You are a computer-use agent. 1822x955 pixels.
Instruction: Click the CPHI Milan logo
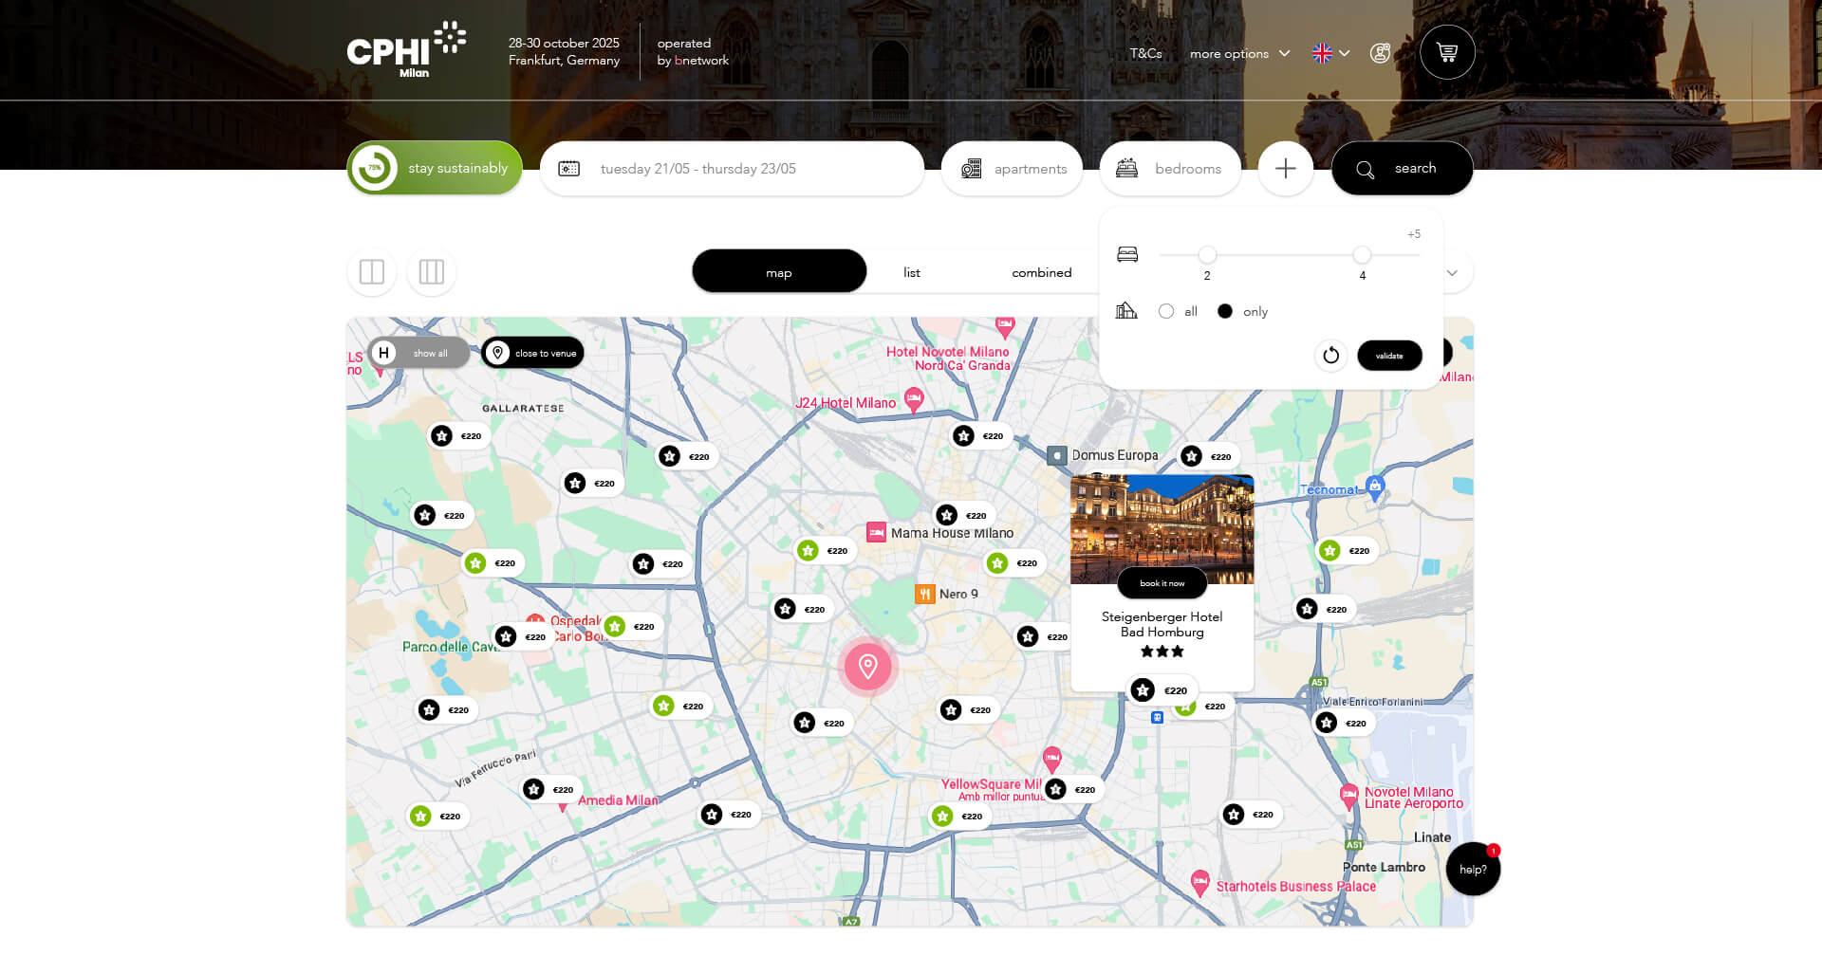point(406,50)
